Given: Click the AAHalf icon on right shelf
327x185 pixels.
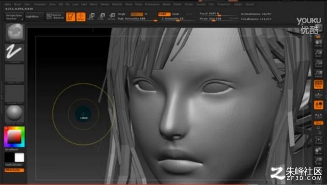Looking at the screenshot, I should coord(318,74).
